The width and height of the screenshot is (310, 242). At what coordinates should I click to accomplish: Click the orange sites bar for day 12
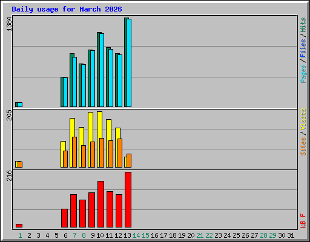120,153
